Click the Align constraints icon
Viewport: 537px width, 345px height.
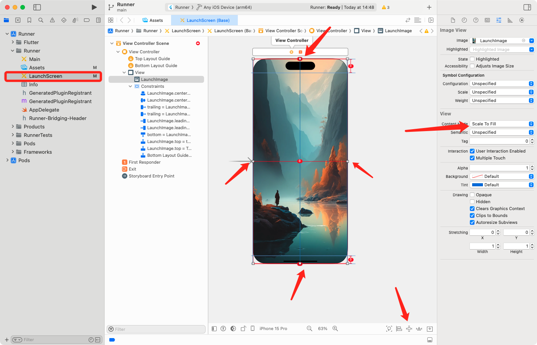[399, 329]
